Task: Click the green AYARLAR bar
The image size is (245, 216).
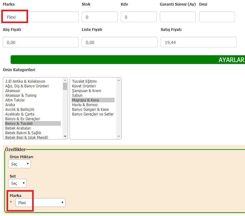Action: pos(128,60)
